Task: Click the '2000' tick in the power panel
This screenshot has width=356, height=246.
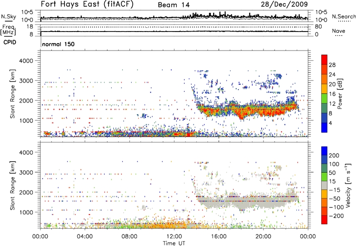Action: (x=26, y=101)
